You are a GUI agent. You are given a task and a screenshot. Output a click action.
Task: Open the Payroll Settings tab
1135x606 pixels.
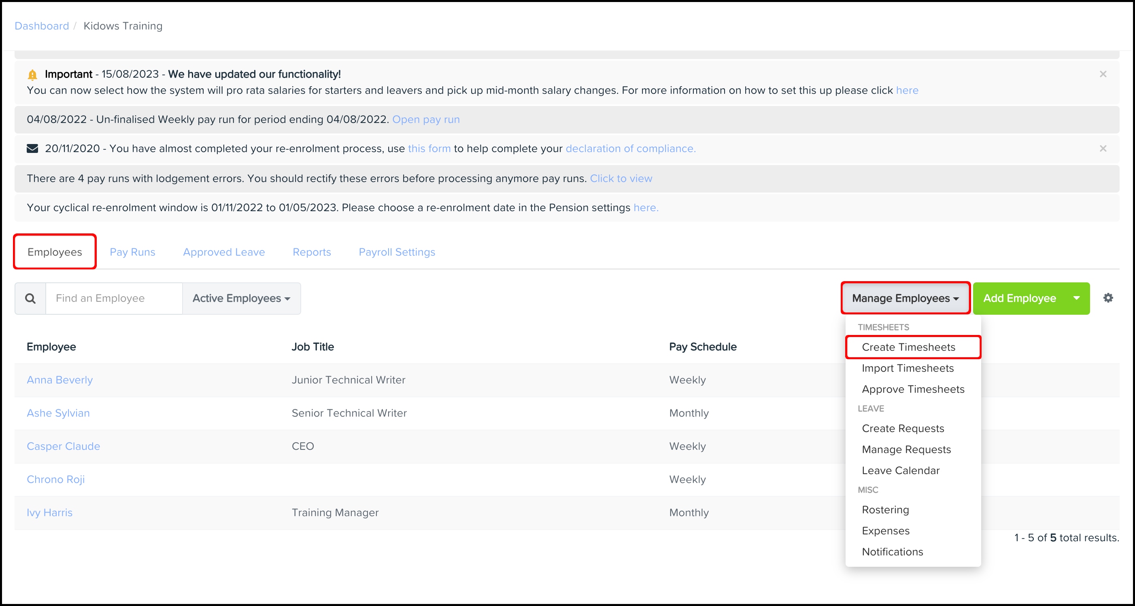click(x=397, y=252)
